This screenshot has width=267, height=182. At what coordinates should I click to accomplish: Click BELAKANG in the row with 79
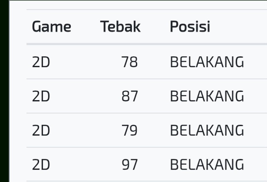[x=207, y=130]
